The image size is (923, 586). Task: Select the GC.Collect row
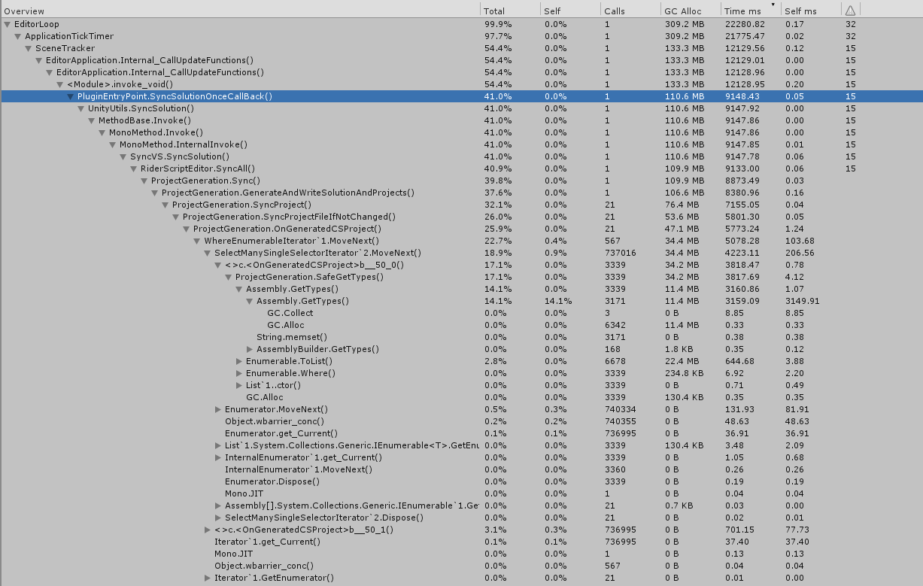[x=461, y=313]
